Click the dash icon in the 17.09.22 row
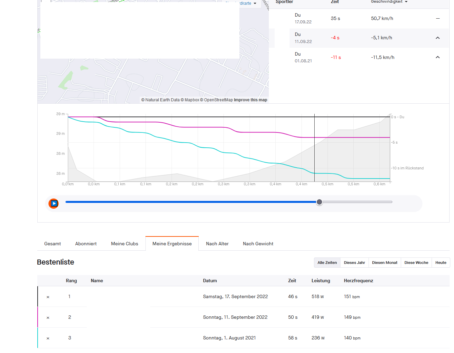Screen dimensions: 454x353 [x=438, y=18]
